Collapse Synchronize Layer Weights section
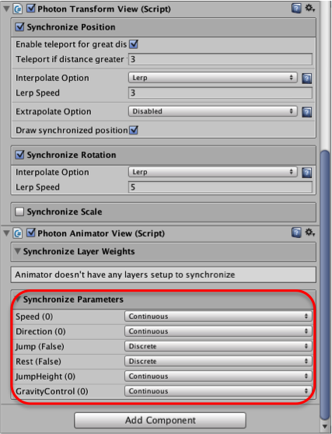This screenshot has width=332, height=434. pos(17,251)
